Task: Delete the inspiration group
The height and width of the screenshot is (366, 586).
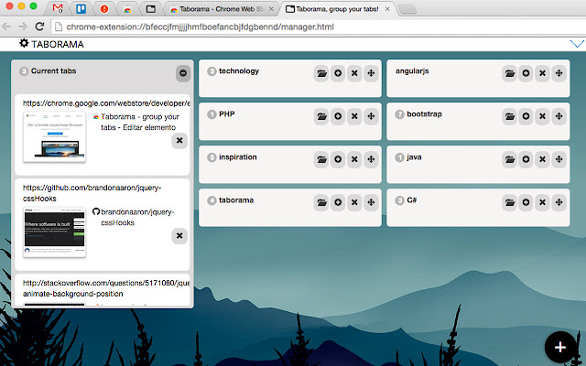Action: click(354, 159)
